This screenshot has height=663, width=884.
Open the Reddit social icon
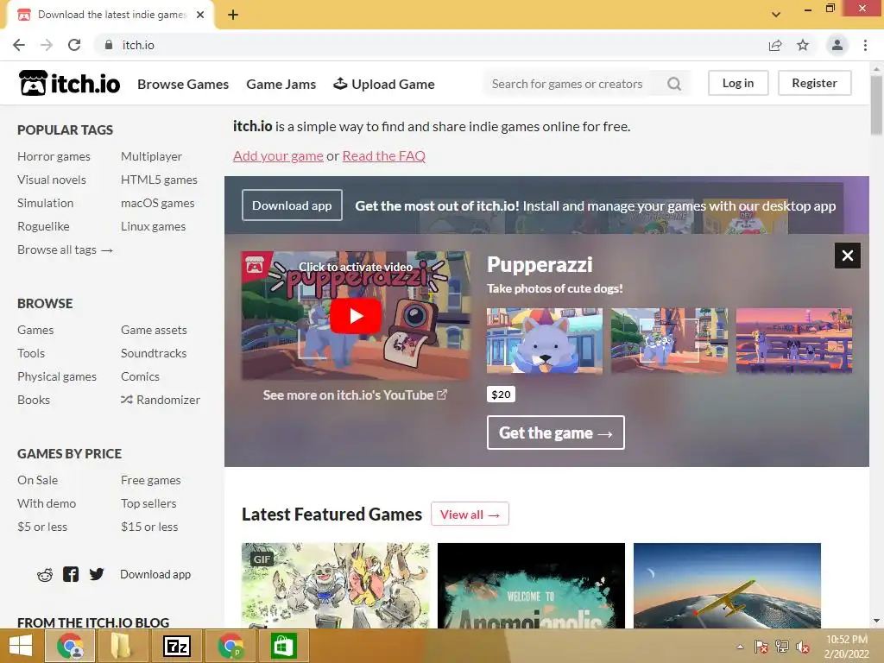(x=45, y=574)
